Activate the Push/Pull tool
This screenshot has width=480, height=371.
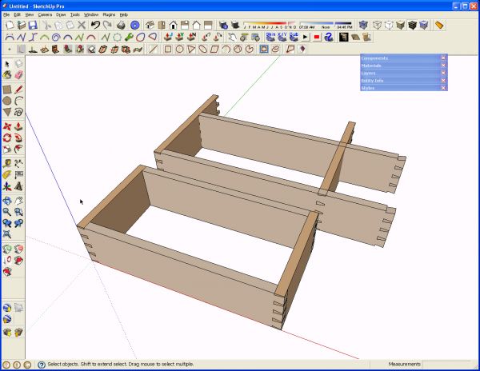click(x=18, y=126)
